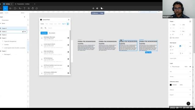Select horizontal direction in Auto layout
The height and width of the screenshot is (110, 195).
point(173,46)
